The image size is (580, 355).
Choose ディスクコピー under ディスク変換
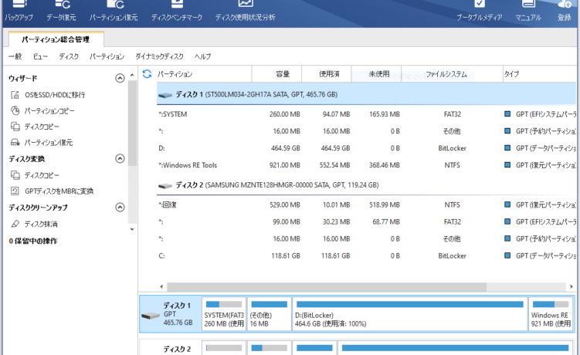pos(35,175)
